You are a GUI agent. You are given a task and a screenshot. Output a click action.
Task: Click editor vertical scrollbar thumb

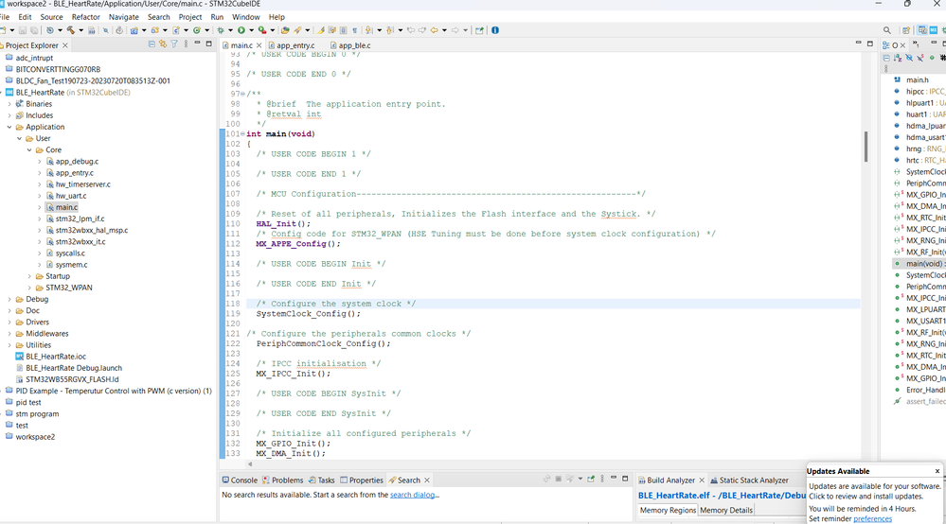coord(866,147)
